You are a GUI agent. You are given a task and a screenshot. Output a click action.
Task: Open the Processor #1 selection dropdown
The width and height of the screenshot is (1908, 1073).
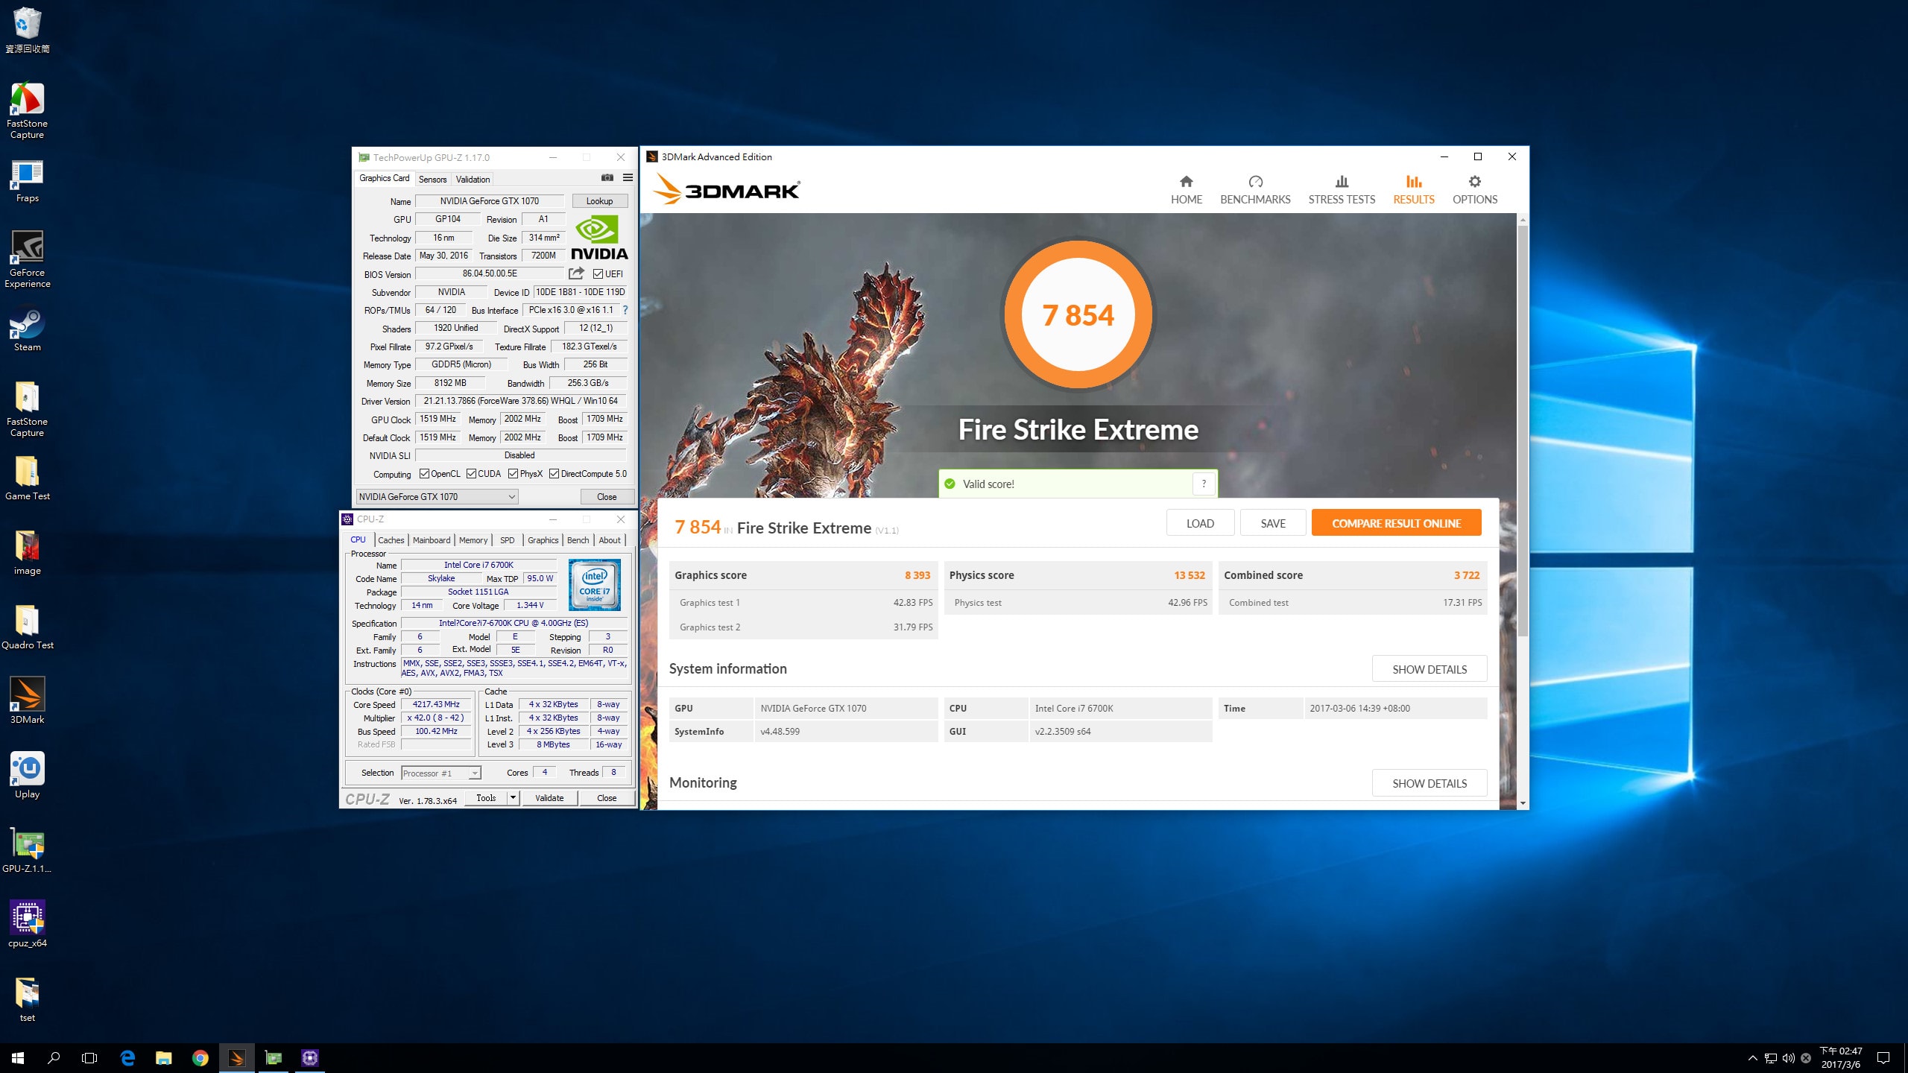(x=441, y=773)
